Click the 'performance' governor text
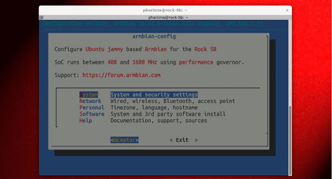Viewport: 332px width, 179px height. click(x=196, y=62)
